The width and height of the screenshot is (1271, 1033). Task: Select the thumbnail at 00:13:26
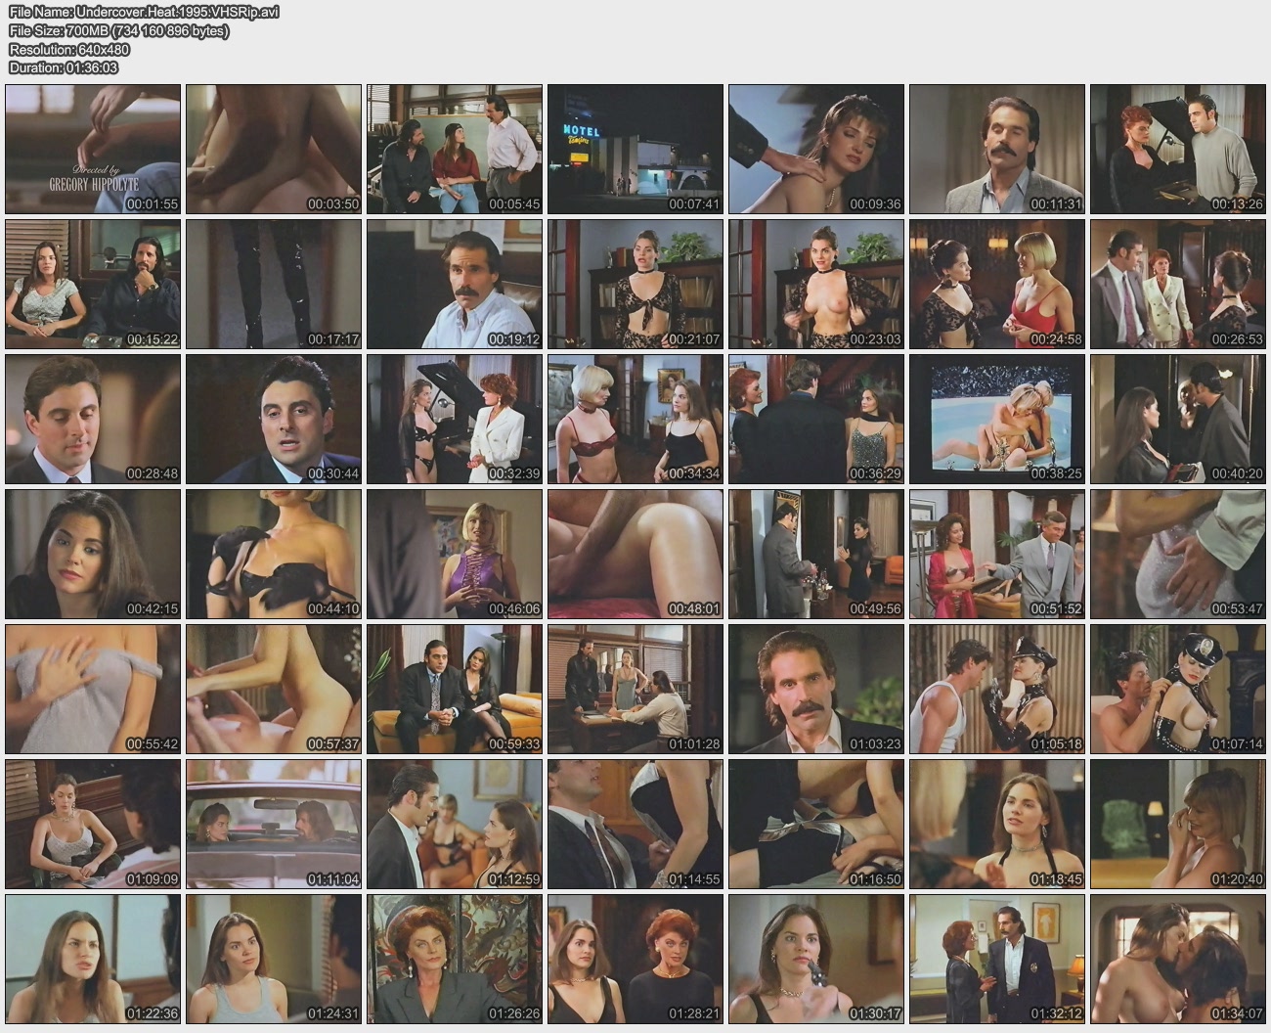click(1178, 149)
